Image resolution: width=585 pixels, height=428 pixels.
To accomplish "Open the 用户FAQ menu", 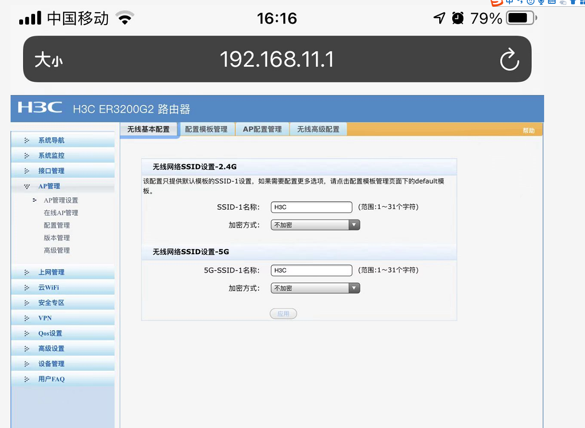I will pos(63,379).
